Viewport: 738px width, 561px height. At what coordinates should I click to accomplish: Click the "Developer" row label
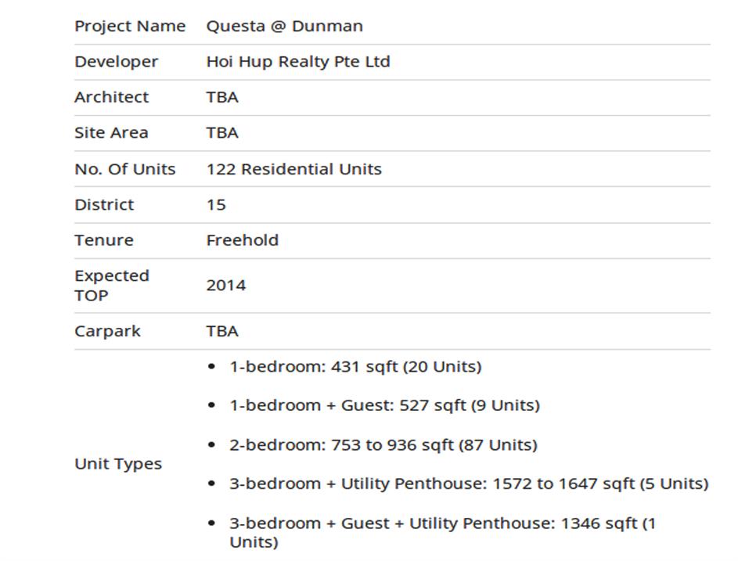coord(116,62)
